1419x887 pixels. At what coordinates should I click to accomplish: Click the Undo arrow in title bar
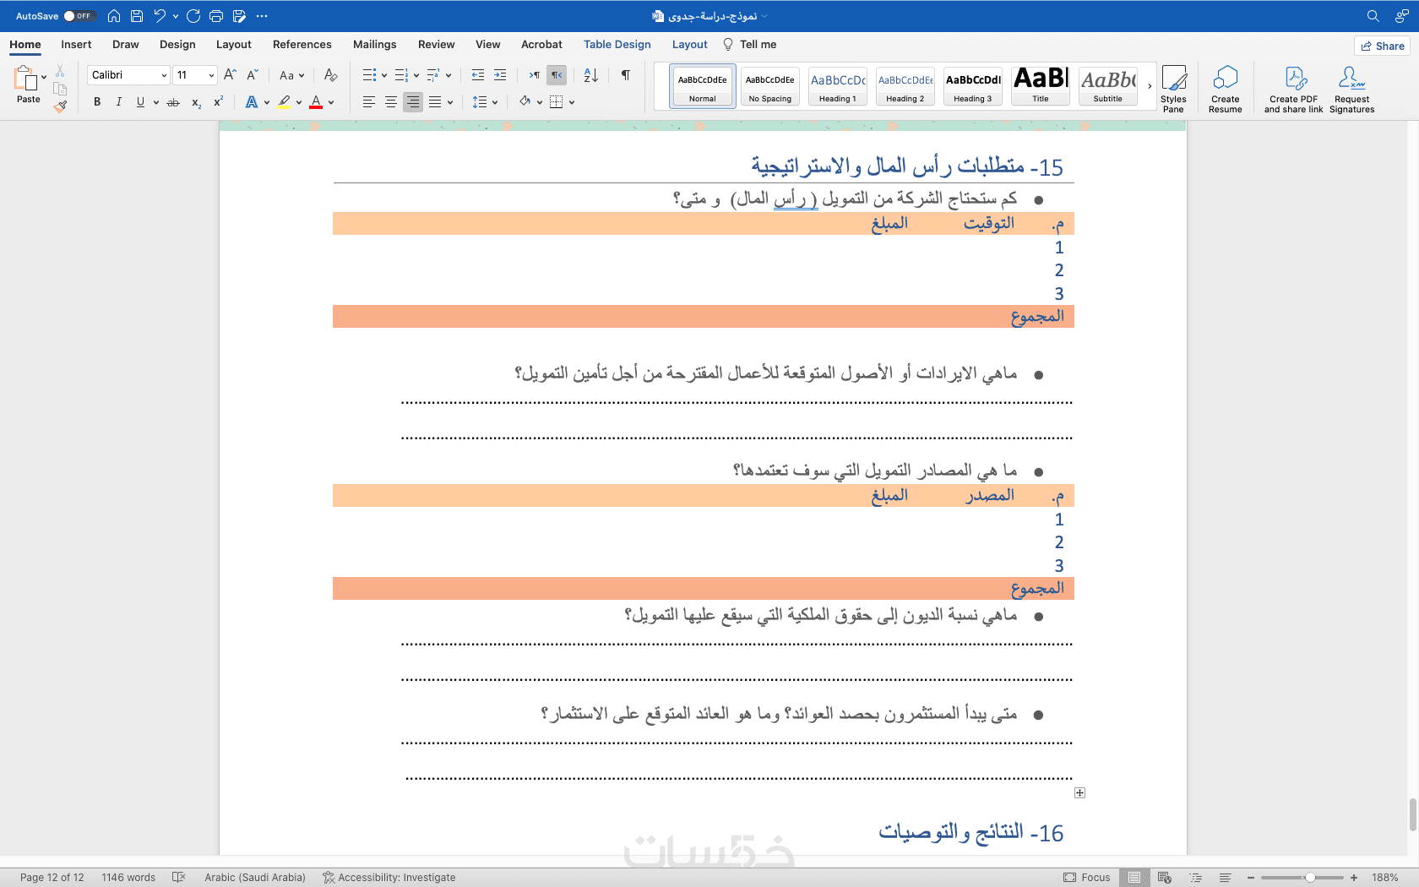(160, 16)
